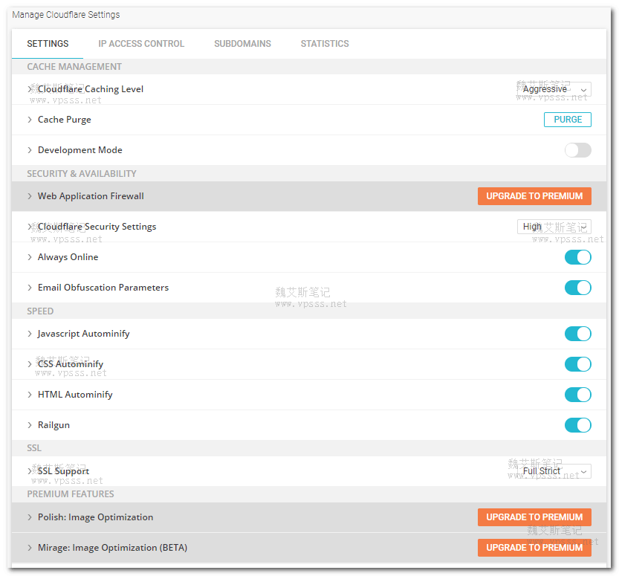Turn off HTML Autominify
Screen dimensions: 619x576
(577, 395)
